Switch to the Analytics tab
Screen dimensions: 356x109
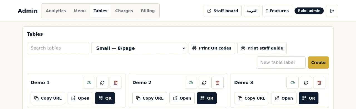pos(56,11)
